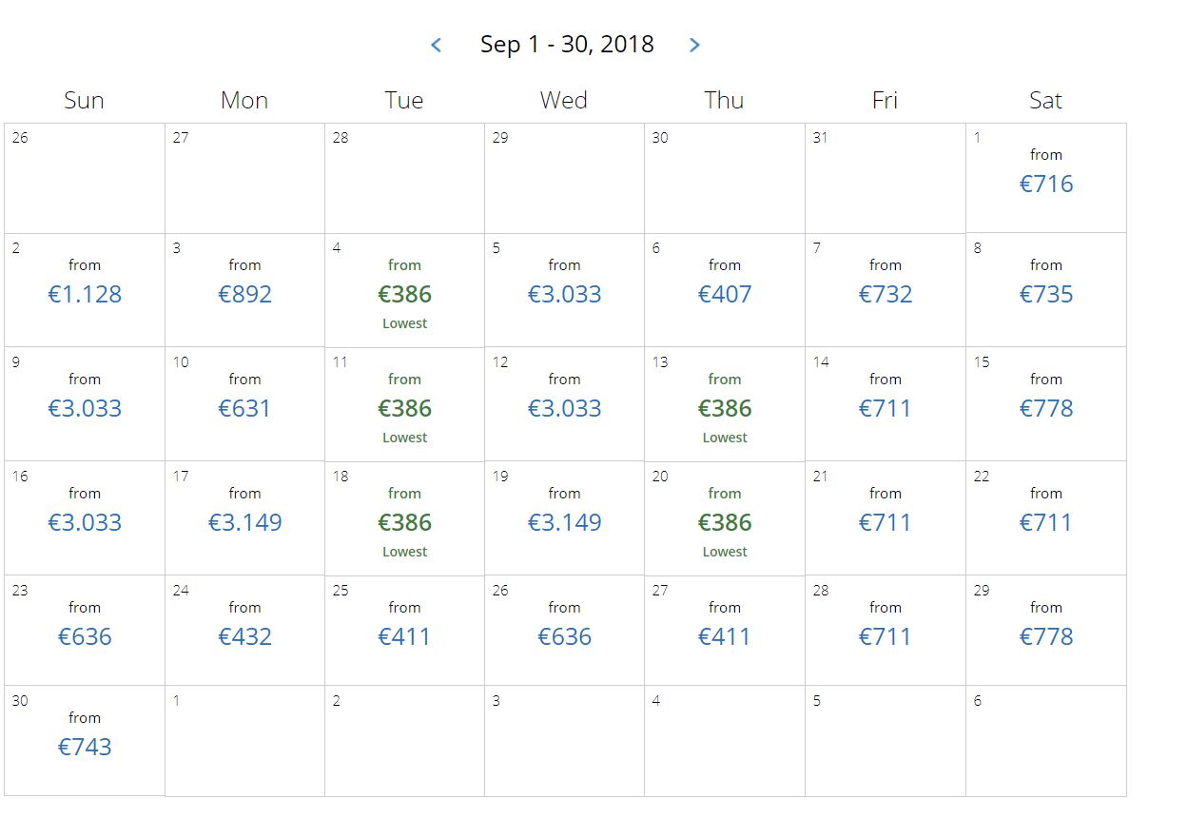The image size is (1188, 838).
Task: Pick September 18 lowest fare €386
Action: 404,518
